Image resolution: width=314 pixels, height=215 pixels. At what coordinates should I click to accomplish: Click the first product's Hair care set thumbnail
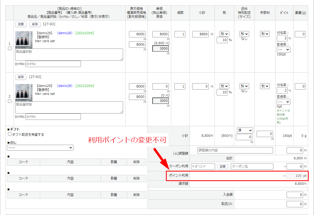pos(24,40)
